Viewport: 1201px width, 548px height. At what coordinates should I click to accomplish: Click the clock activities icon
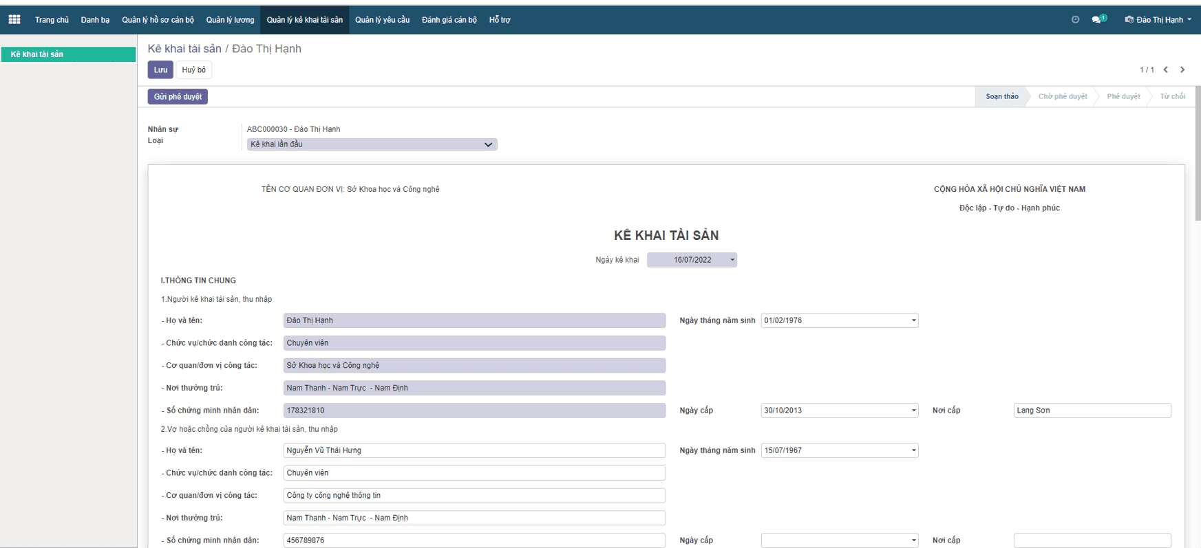(1075, 20)
